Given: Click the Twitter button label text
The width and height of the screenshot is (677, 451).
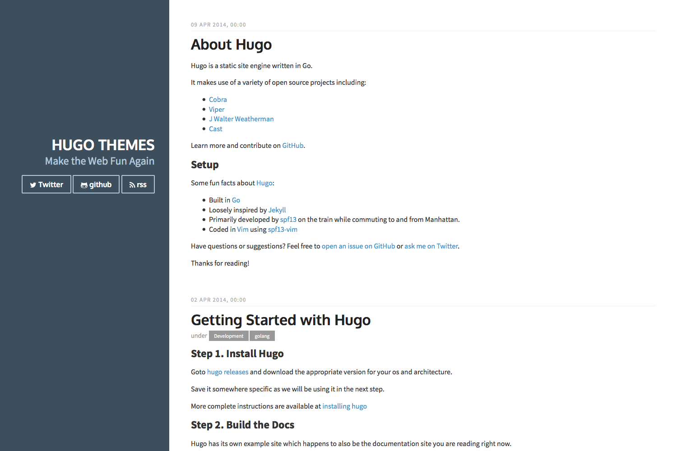Looking at the screenshot, I should [x=51, y=185].
